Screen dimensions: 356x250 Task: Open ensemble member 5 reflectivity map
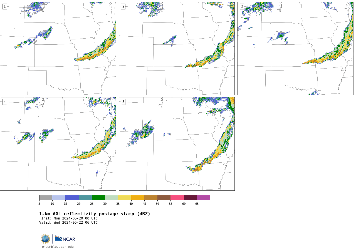point(177,144)
